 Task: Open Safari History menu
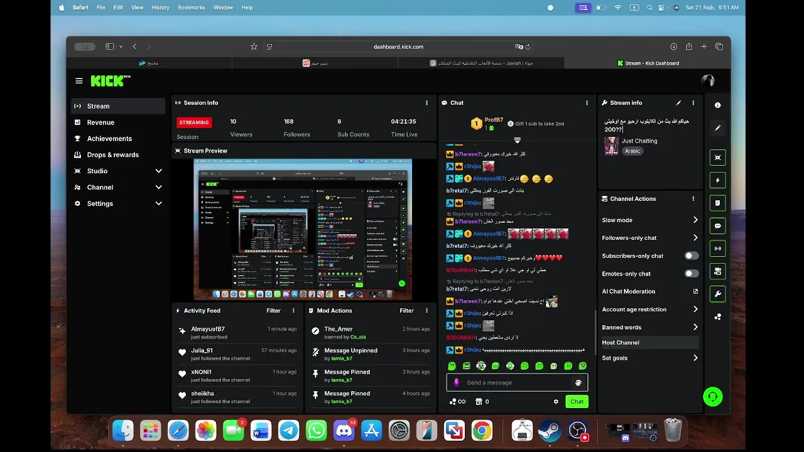(160, 8)
